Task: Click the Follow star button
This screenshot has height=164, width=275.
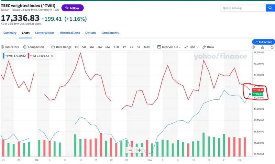Action: (73, 8)
